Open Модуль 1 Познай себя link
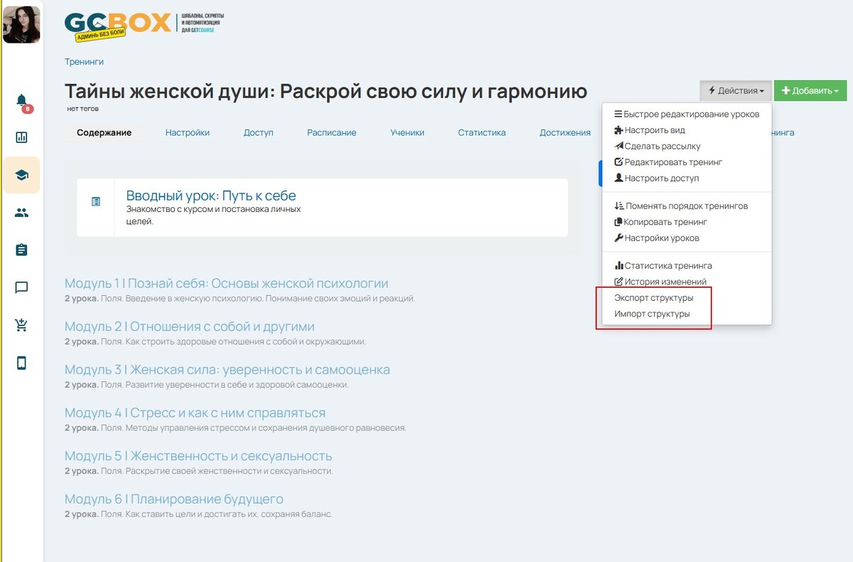Viewport: 853px width, 562px height. coord(226,284)
